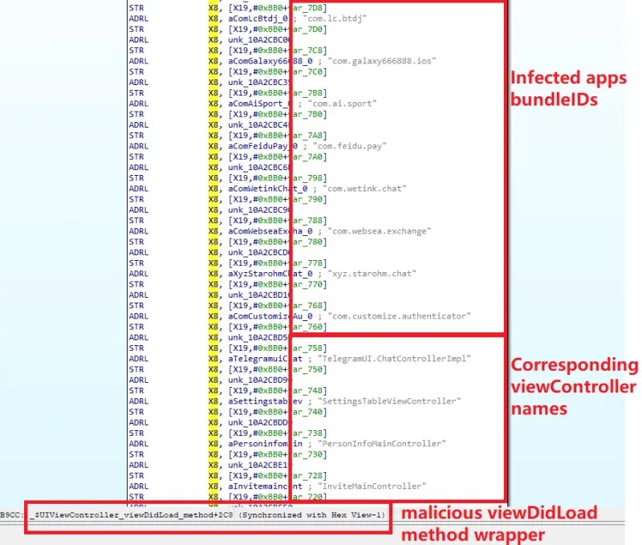
Task: Select the "com.lc.btdj" string comment
Action: (x=335, y=18)
